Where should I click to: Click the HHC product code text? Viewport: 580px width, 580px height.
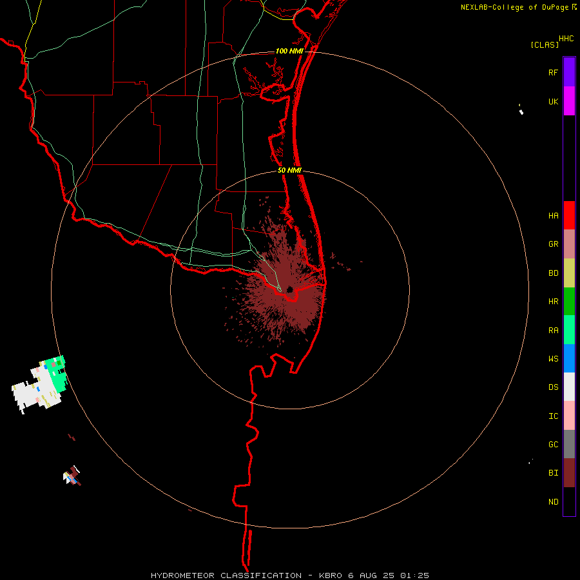(x=566, y=39)
